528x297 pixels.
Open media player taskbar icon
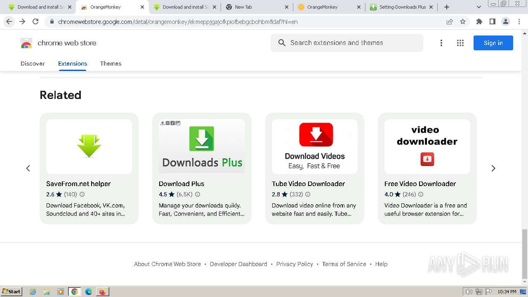click(61, 292)
